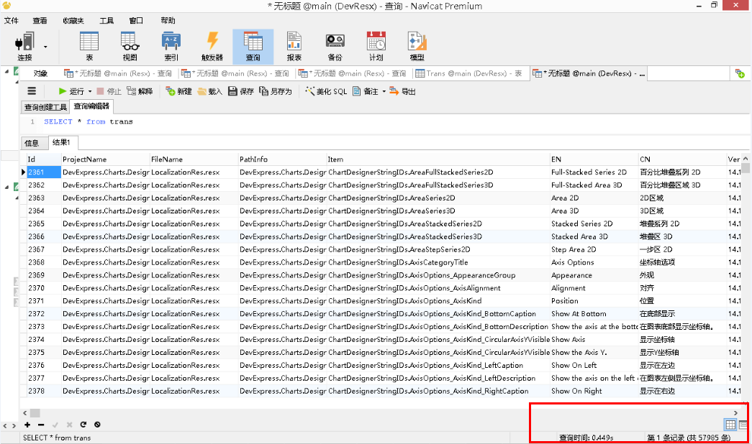Click the stop-loading circle icon in record bar
The image size is (752, 444).
coord(97,425)
